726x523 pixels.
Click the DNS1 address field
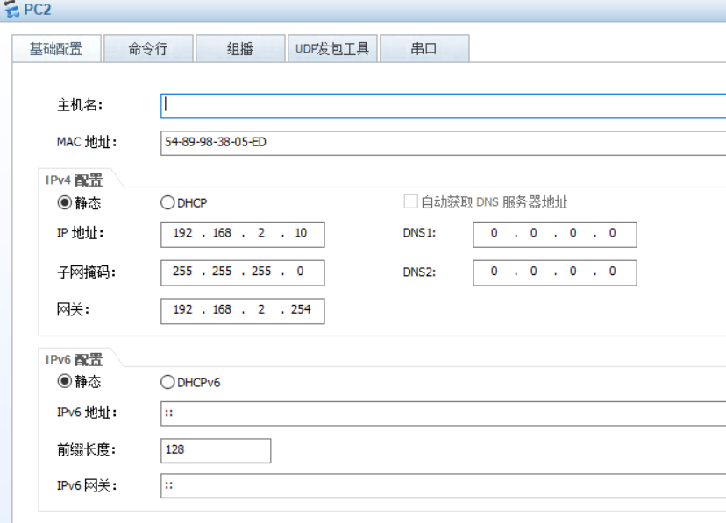[x=555, y=235]
